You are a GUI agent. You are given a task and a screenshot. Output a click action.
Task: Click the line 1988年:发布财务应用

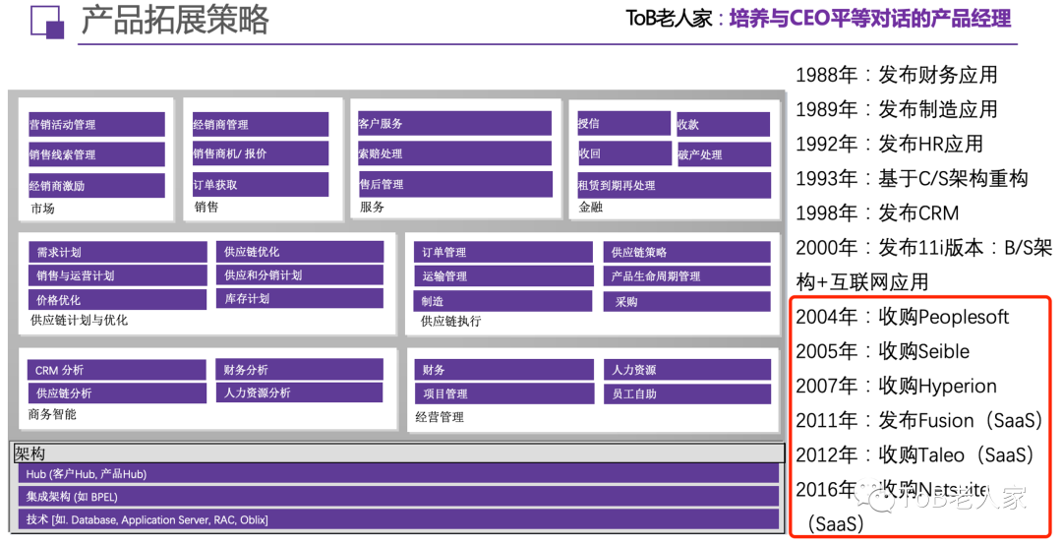tap(897, 75)
